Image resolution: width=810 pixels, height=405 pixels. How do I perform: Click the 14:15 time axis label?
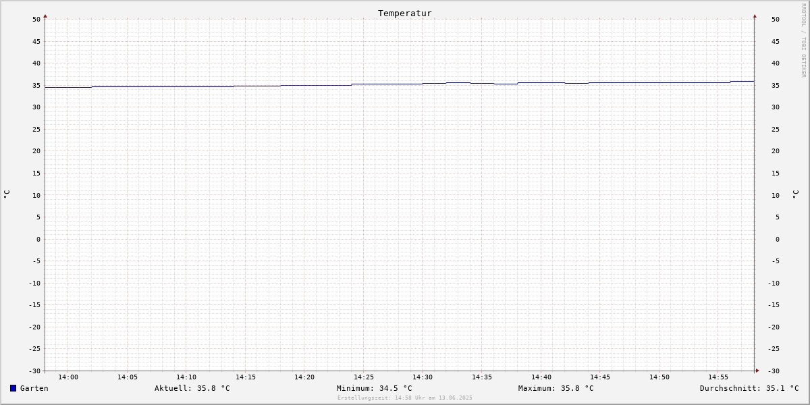pyautogui.click(x=246, y=377)
